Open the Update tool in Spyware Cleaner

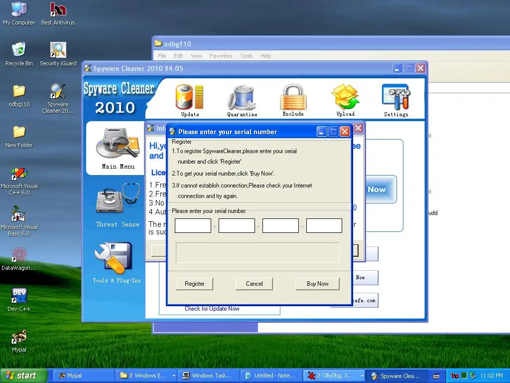tap(190, 100)
